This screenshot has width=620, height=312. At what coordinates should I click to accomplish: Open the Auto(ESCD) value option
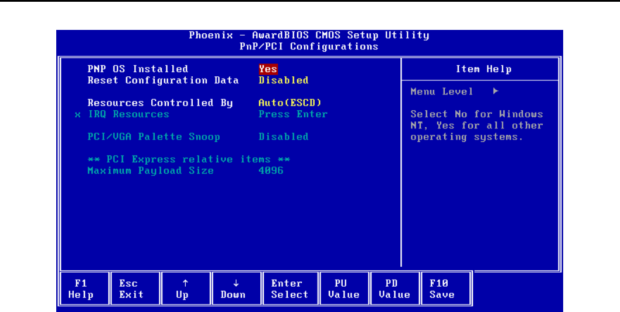click(290, 103)
